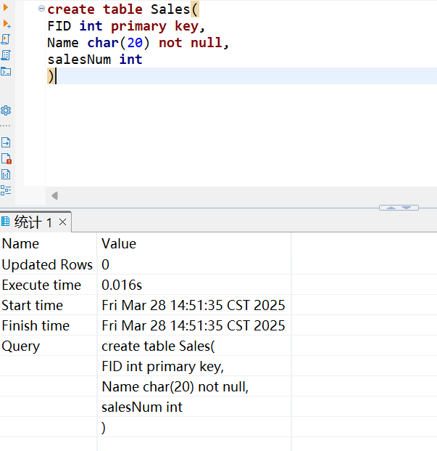This screenshot has width=437, height=451.
Task: Collapse the create table statement fold
Action: point(41,9)
